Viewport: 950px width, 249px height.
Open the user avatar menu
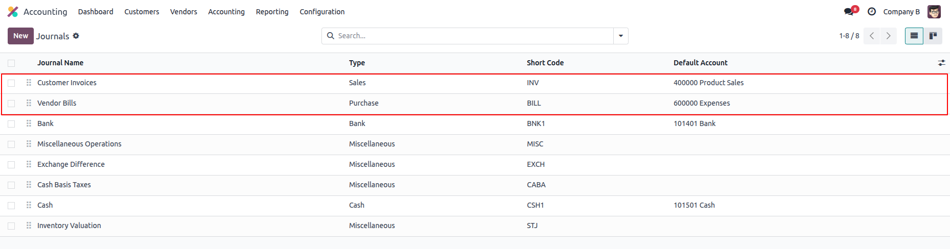coord(934,12)
